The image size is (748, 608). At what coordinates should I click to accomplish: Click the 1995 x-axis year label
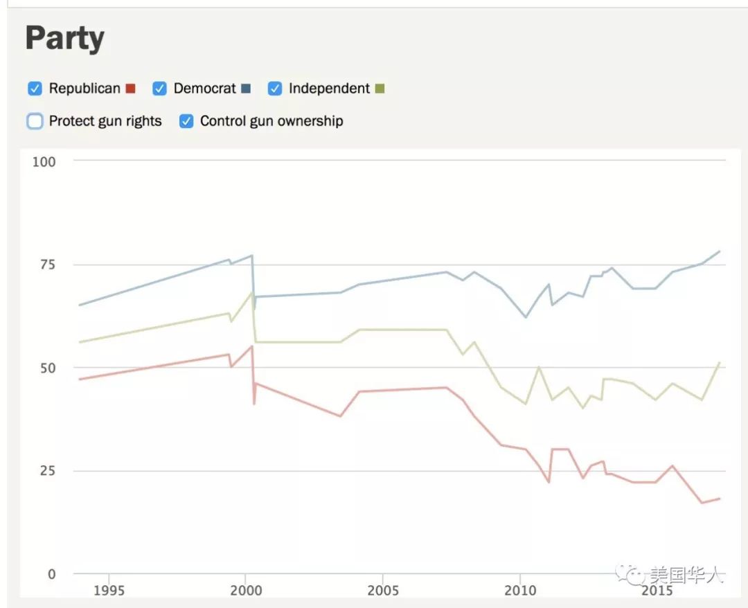[109, 591]
